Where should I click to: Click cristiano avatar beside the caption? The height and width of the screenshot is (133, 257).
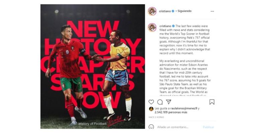pyautogui.click(x=152, y=27)
